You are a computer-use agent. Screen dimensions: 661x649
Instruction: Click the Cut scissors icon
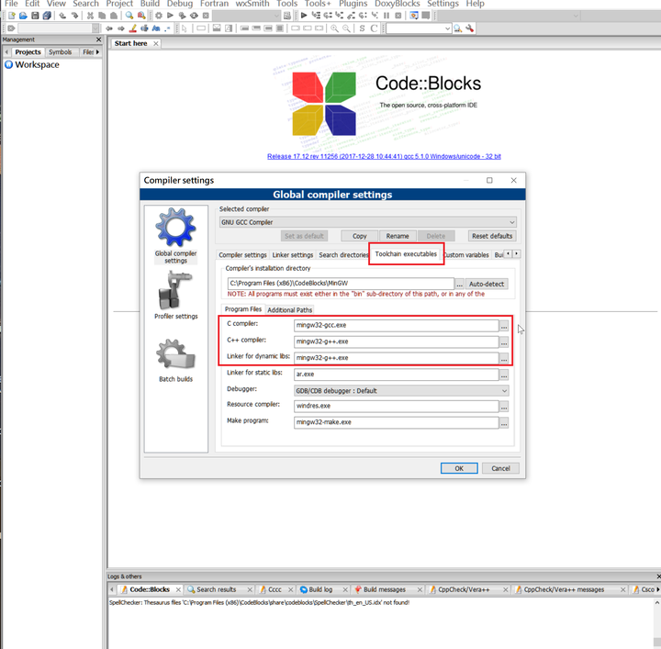[90, 16]
